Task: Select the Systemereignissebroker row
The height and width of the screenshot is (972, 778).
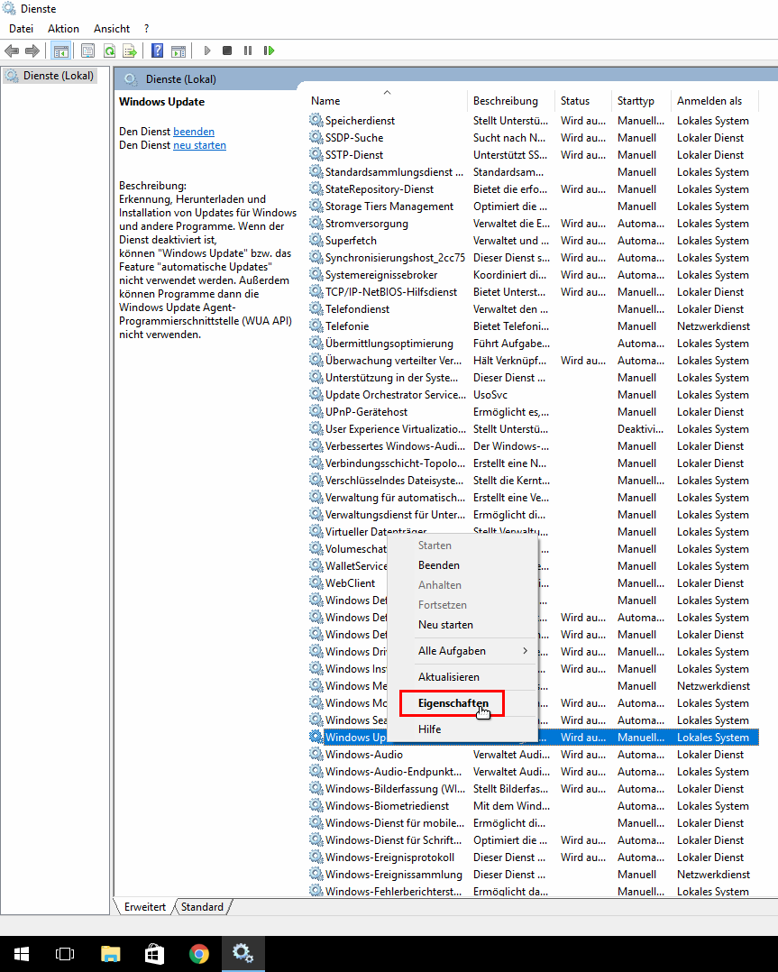Action: 533,275
